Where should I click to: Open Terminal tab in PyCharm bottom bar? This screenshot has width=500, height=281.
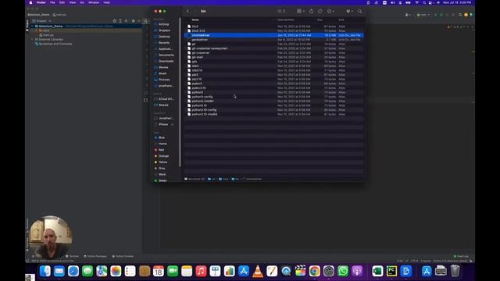point(73,256)
